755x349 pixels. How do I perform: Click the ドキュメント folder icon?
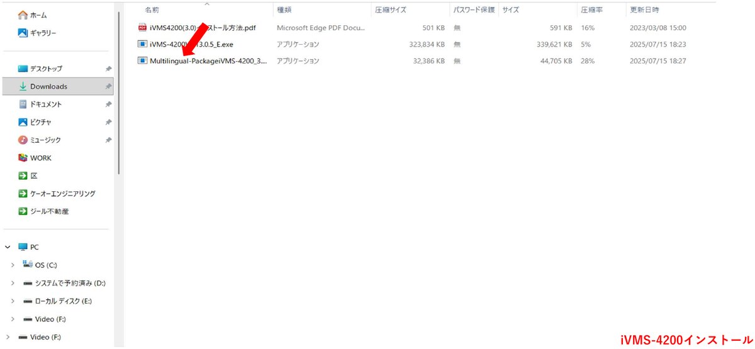tap(23, 104)
